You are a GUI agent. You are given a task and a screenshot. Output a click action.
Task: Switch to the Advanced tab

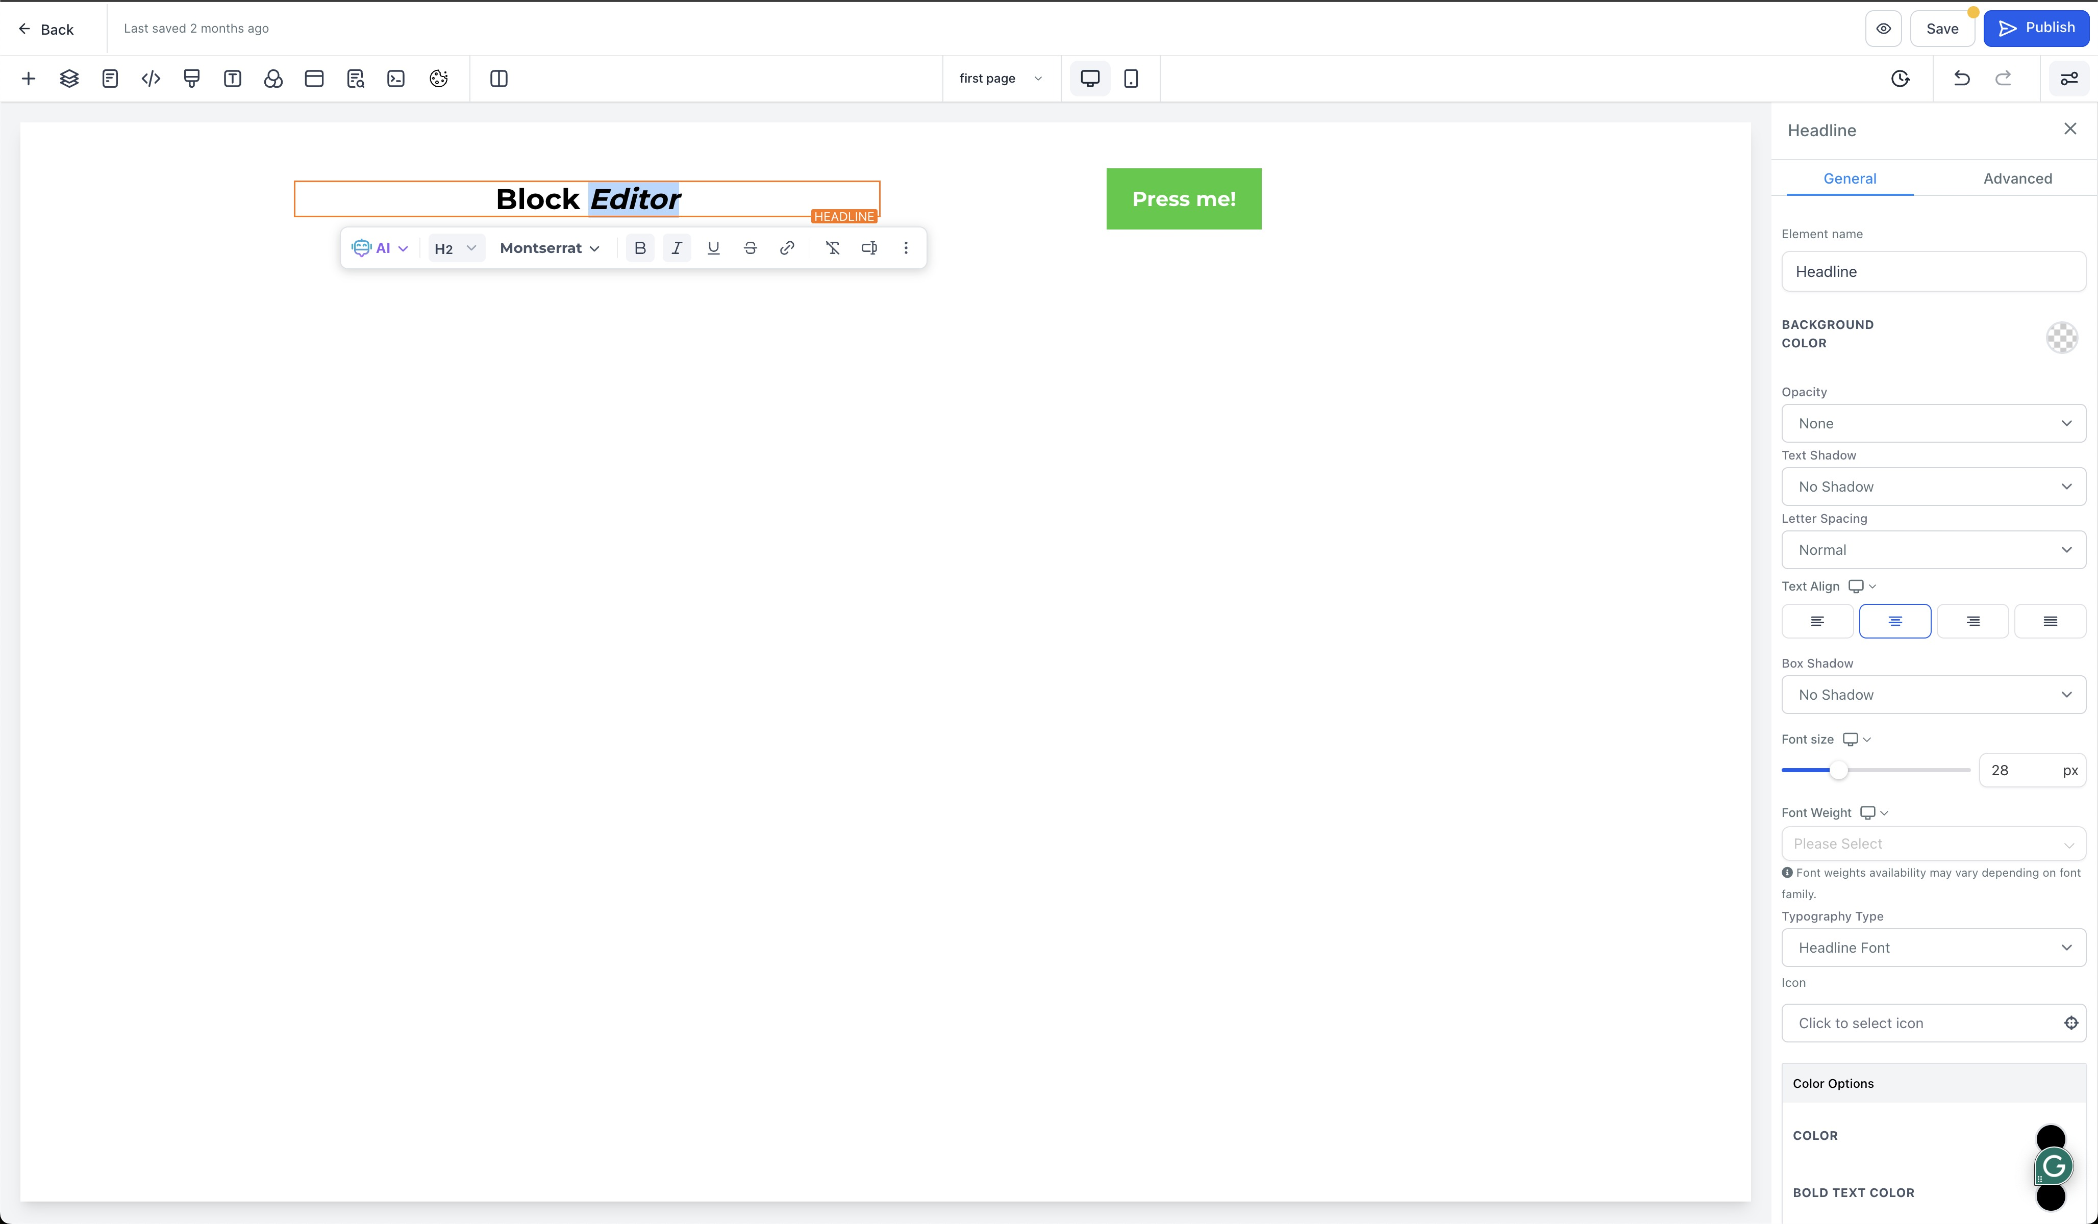(x=2017, y=178)
